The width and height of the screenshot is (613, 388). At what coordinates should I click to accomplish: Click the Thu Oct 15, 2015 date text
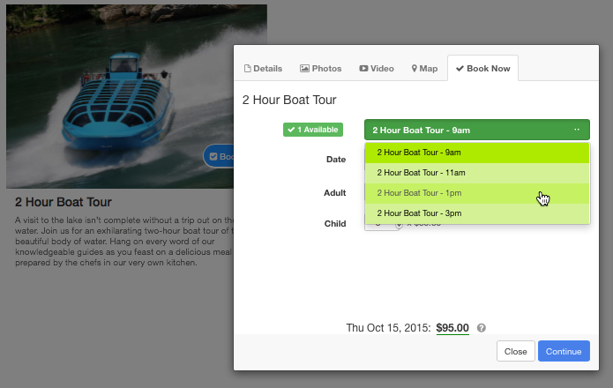click(388, 328)
